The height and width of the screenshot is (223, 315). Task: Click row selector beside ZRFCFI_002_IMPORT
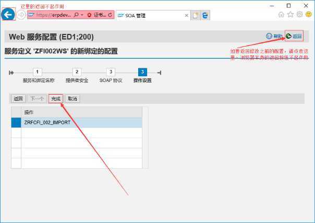[x=16, y=123]
